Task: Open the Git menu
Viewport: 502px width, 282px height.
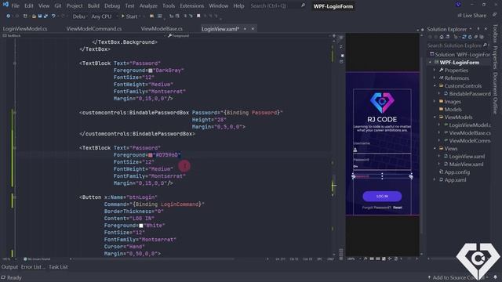Action: (57, 5)
